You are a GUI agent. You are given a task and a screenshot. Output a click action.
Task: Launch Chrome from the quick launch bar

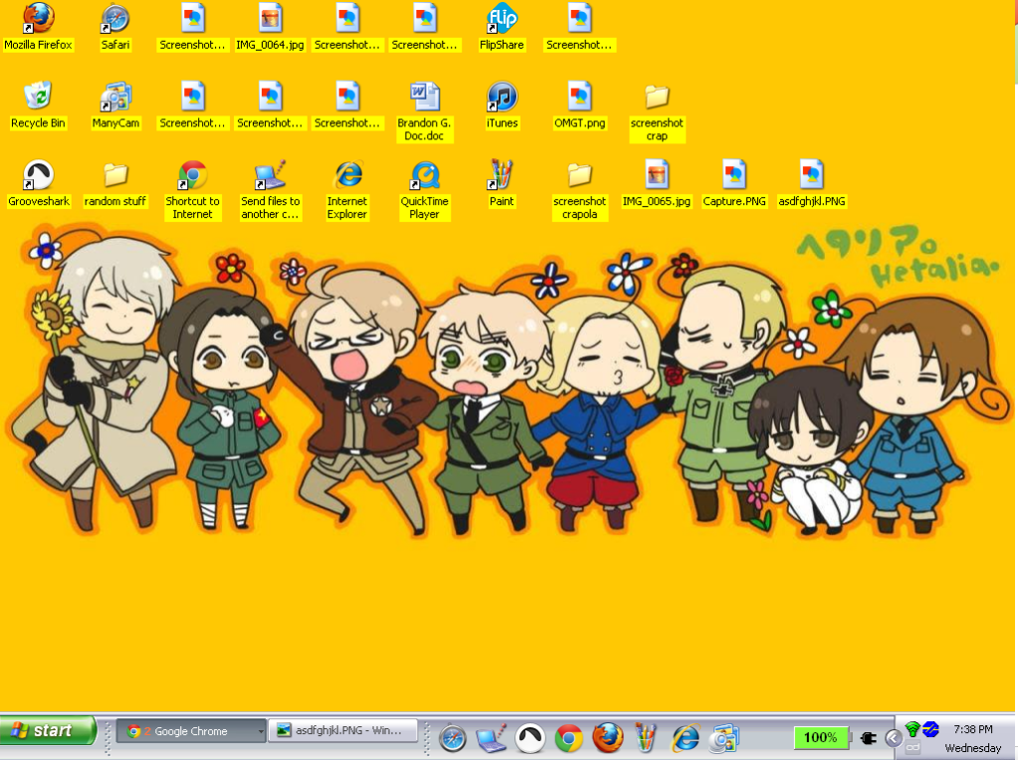pyautogui.click(x=569, y=738)
